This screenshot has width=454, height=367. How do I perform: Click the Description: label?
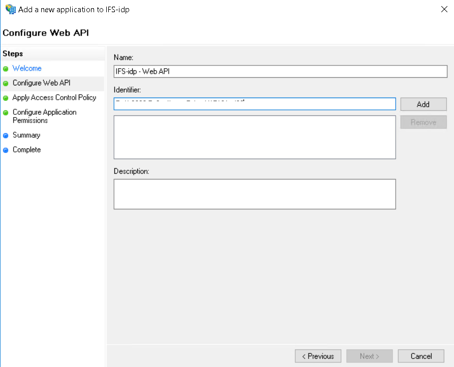131,171
